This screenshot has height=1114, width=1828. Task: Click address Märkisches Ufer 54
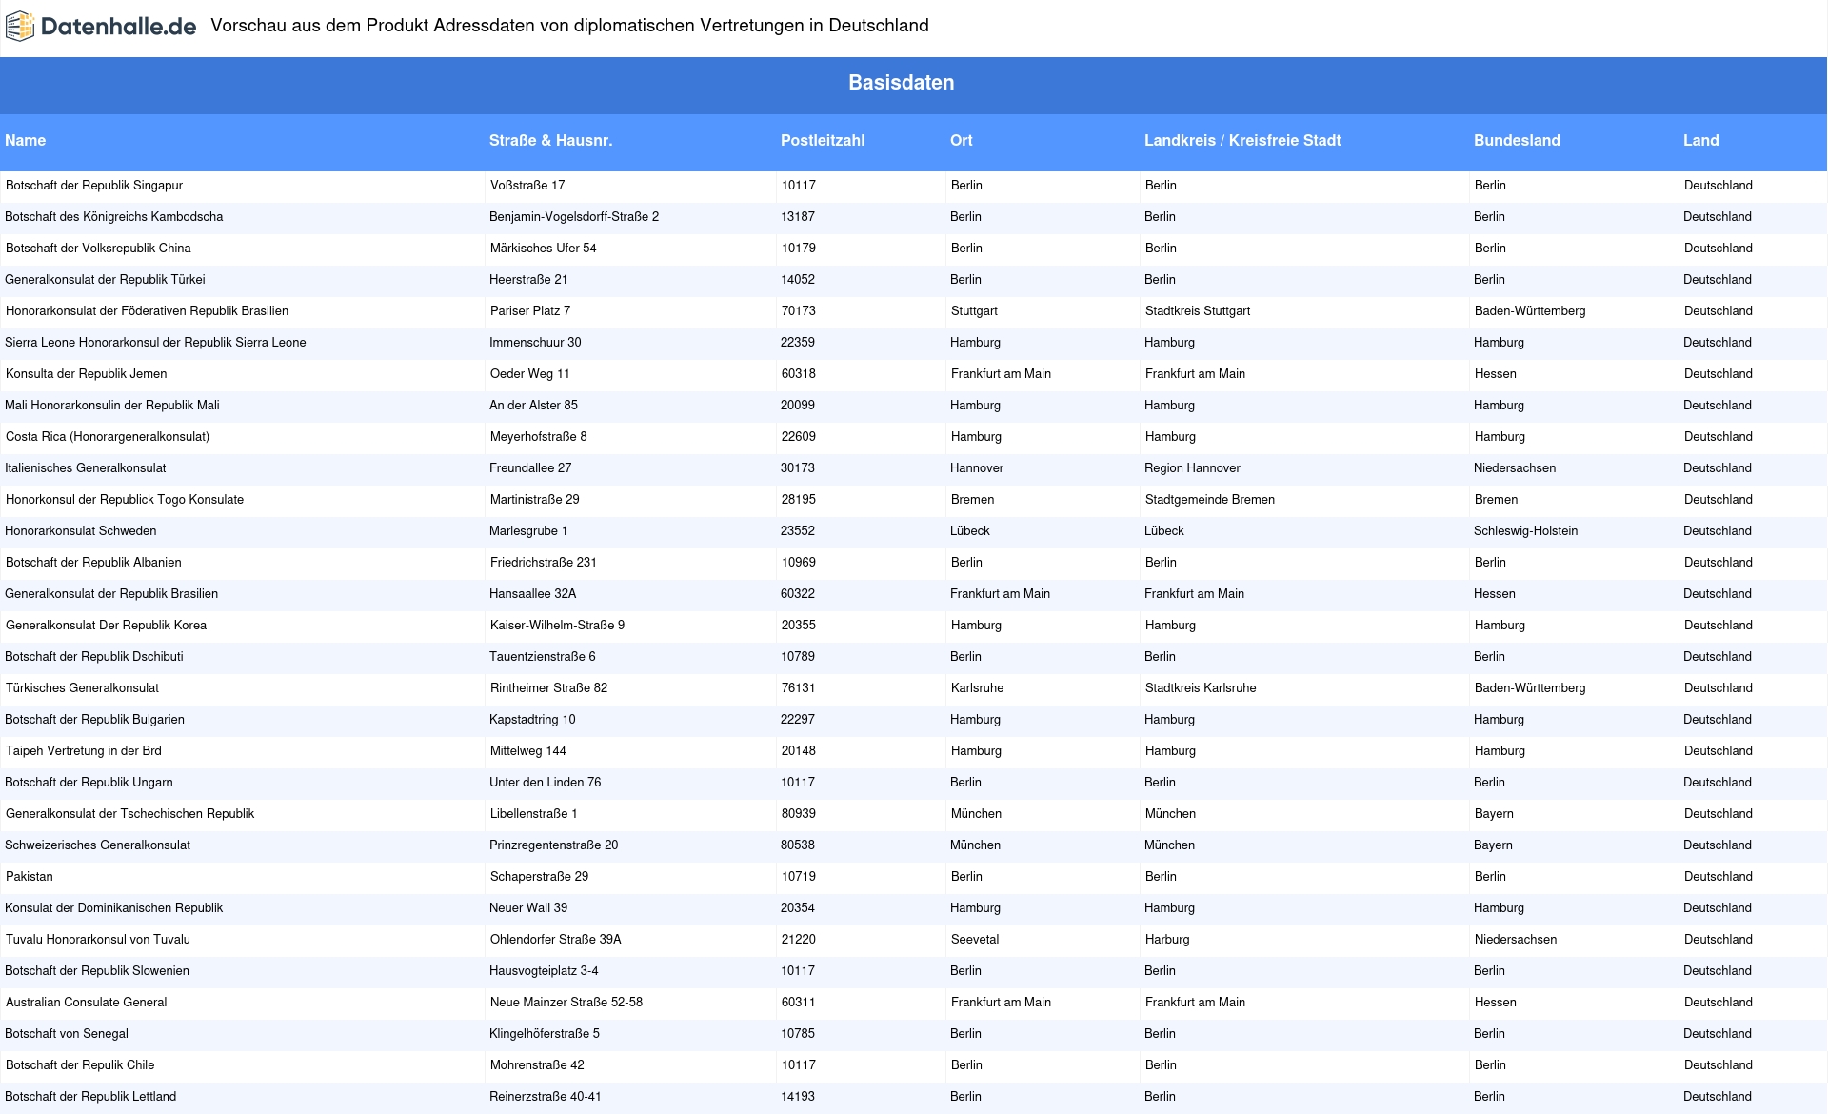click(543, 248)
